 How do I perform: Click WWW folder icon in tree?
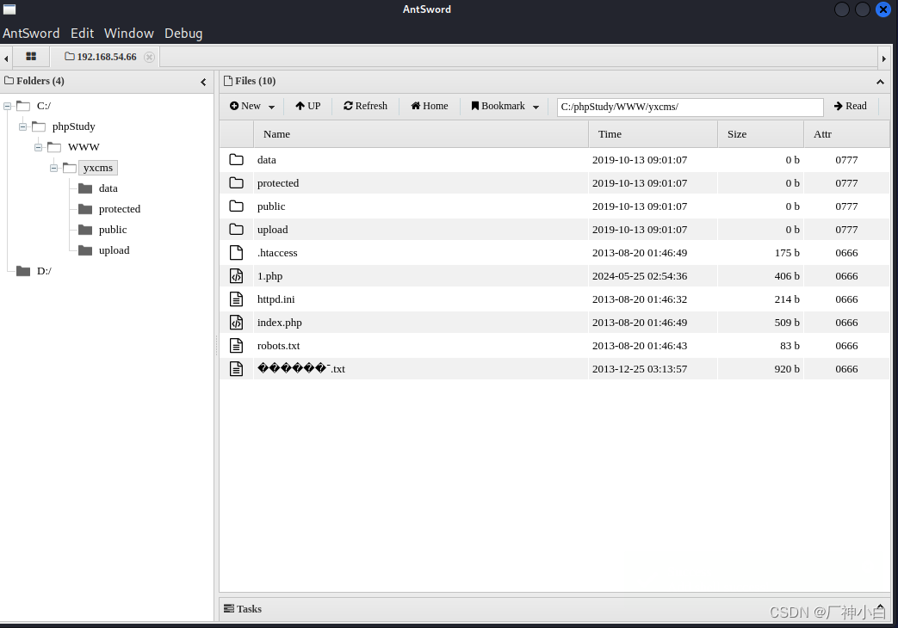[54, 147]
